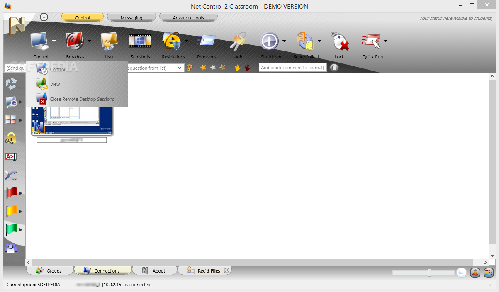
Task: Click the horizontal scrollbar right arrow
Action: pyautogui.click(x=486, y=262)
